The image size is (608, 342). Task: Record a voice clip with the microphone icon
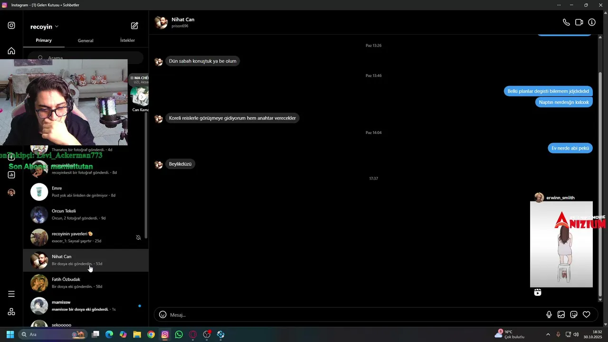pos(549,314)
